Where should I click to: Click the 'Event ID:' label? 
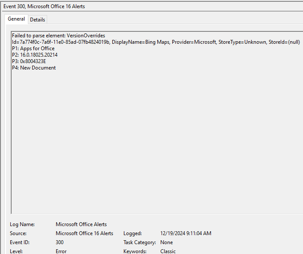20,242
